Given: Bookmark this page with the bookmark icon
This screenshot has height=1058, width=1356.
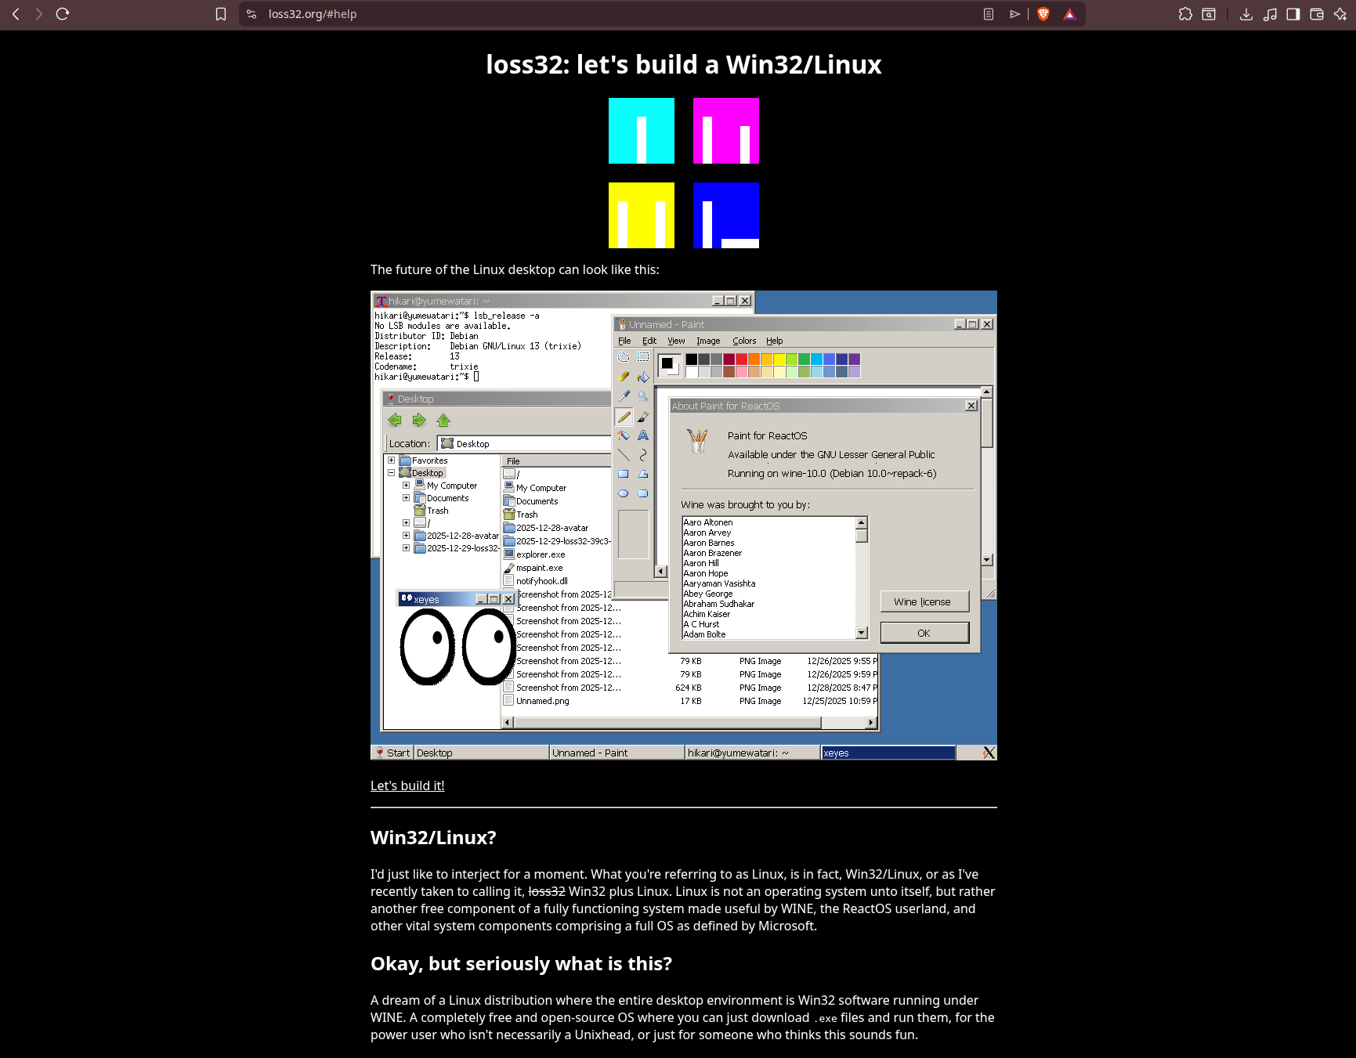Looking at the screenshot, I should coord(221,14).
